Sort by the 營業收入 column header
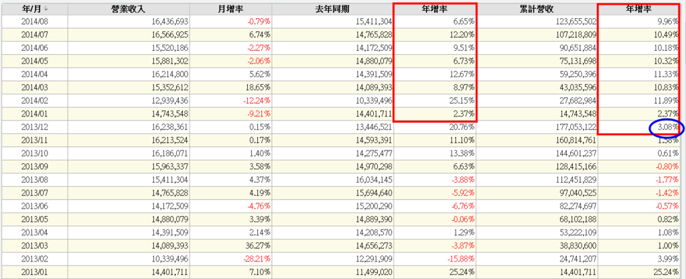Viewport: 686px width, 279px height. coord(129,9)
